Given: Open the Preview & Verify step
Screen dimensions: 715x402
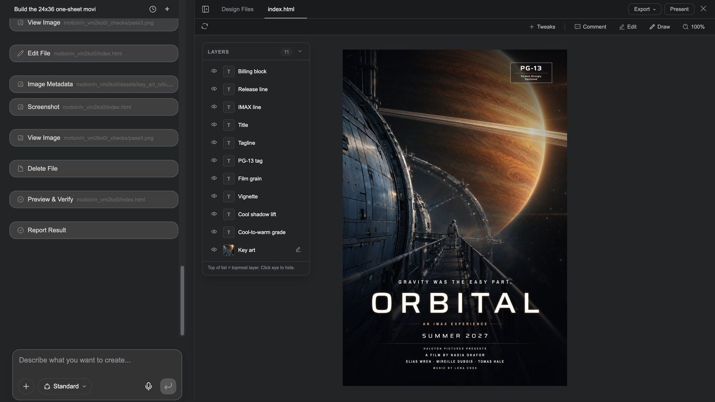Looking at the screenshot, I should click(94, 199).
